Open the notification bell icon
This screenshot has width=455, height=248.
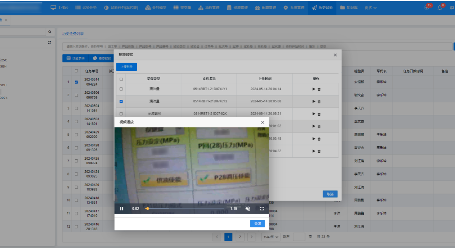click(x=440, y=8)
